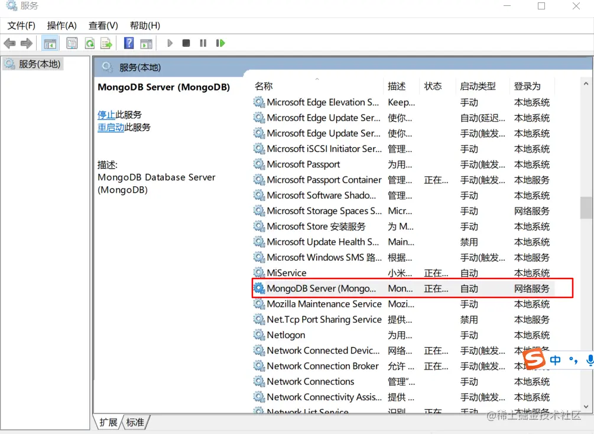Click the 小米... description of MiService
This screenshot has height=434, width=594.
tap(400, 273)
